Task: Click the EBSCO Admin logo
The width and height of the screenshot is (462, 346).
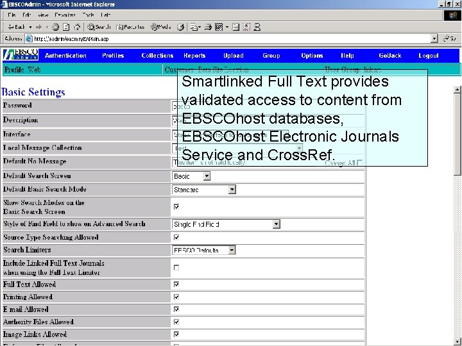Action: [x=21, y=55]
